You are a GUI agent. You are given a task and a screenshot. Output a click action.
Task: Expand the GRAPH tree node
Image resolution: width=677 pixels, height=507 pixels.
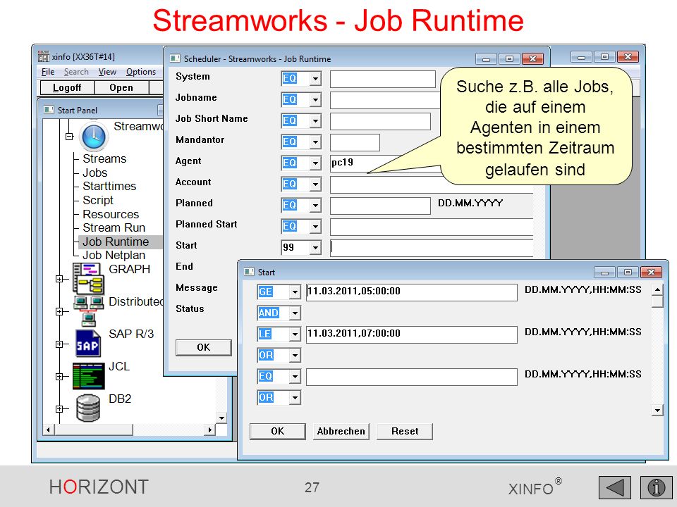click(x=59, y=279)
